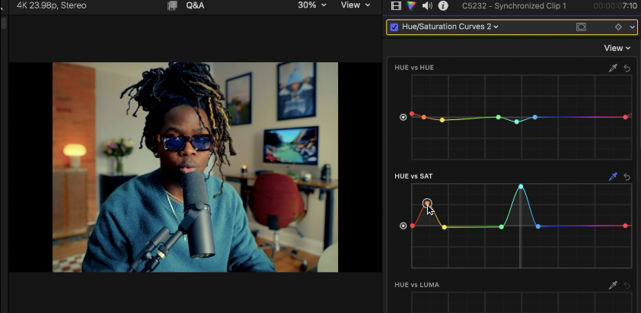The image size is (641, 313).
Task: Select the HUE vs LUMA eyedropper
Action: tap(612, 285)
